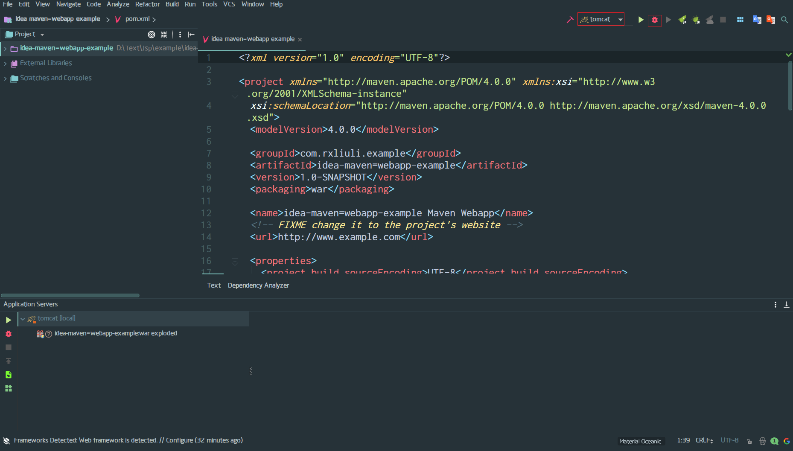Close the idea-maven=webapp-example editor tab
The image size is (793, 451).
(300, 39)
